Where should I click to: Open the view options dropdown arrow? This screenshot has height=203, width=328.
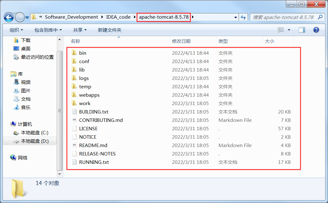click(x=289, y=30)
